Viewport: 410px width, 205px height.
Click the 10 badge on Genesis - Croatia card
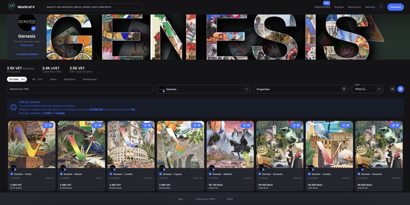(147, 125)
